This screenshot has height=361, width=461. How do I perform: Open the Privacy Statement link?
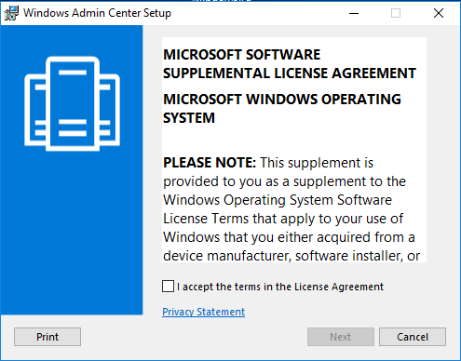point(203,312)
